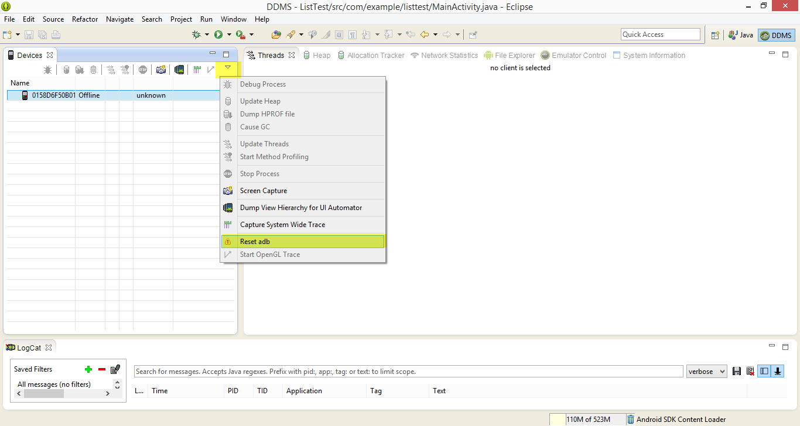Open the Navigate menu

click(120, 19)
